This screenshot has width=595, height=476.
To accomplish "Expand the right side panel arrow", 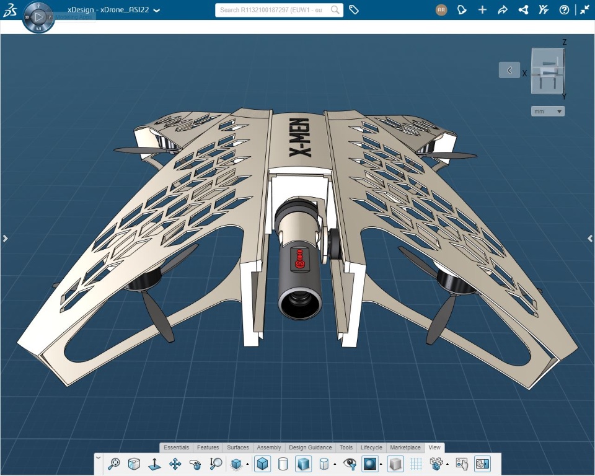I will (590, 239).
